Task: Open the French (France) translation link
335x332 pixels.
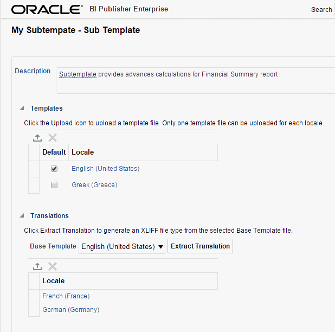Action: click(x=66, y=296)
